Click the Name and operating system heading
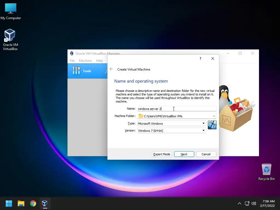This screenshot has height=210, width=280. click(x=141, y=81)
